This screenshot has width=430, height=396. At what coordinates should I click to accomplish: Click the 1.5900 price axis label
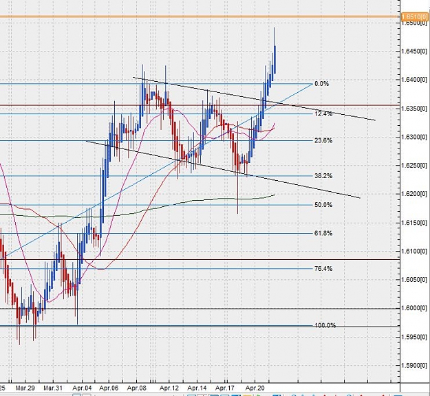click(414, 365)
